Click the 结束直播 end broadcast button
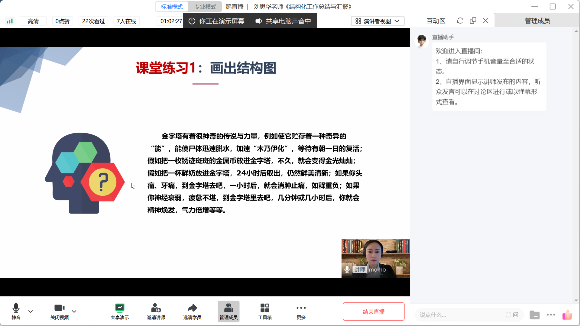The image size is (580, 326). point(374,311)
